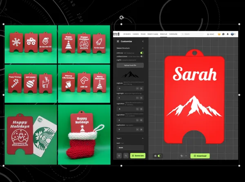Enable the addBackSleeve switch

pyautogui.click(x=142, y=56)
